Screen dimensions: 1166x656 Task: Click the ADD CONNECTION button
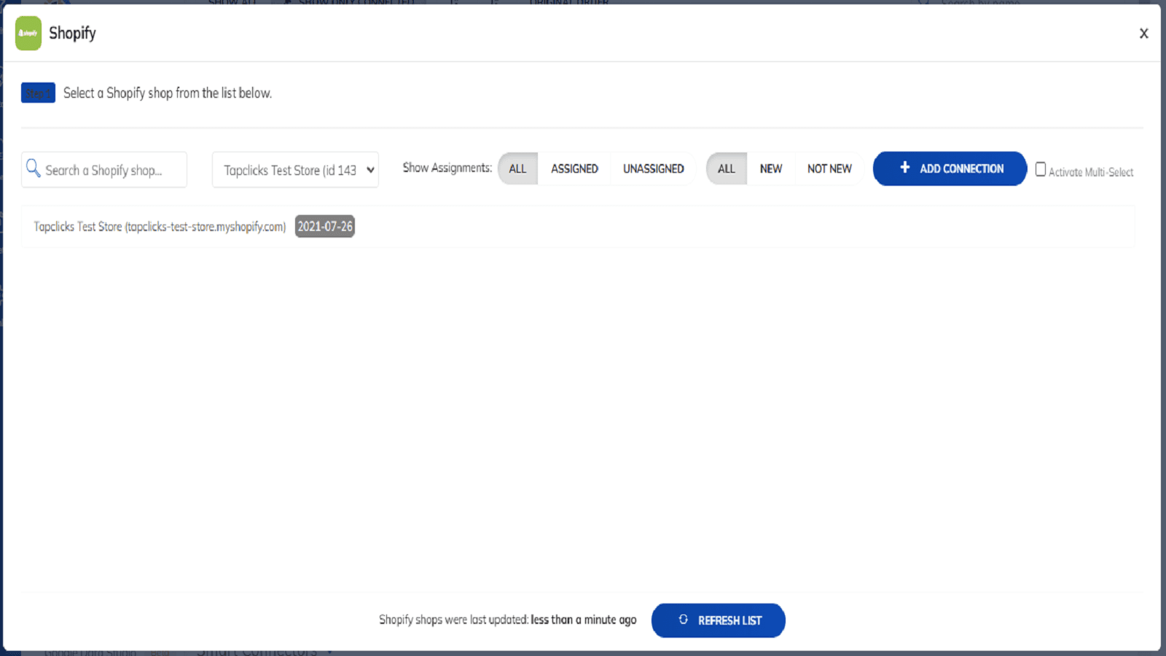coord(950,168)
